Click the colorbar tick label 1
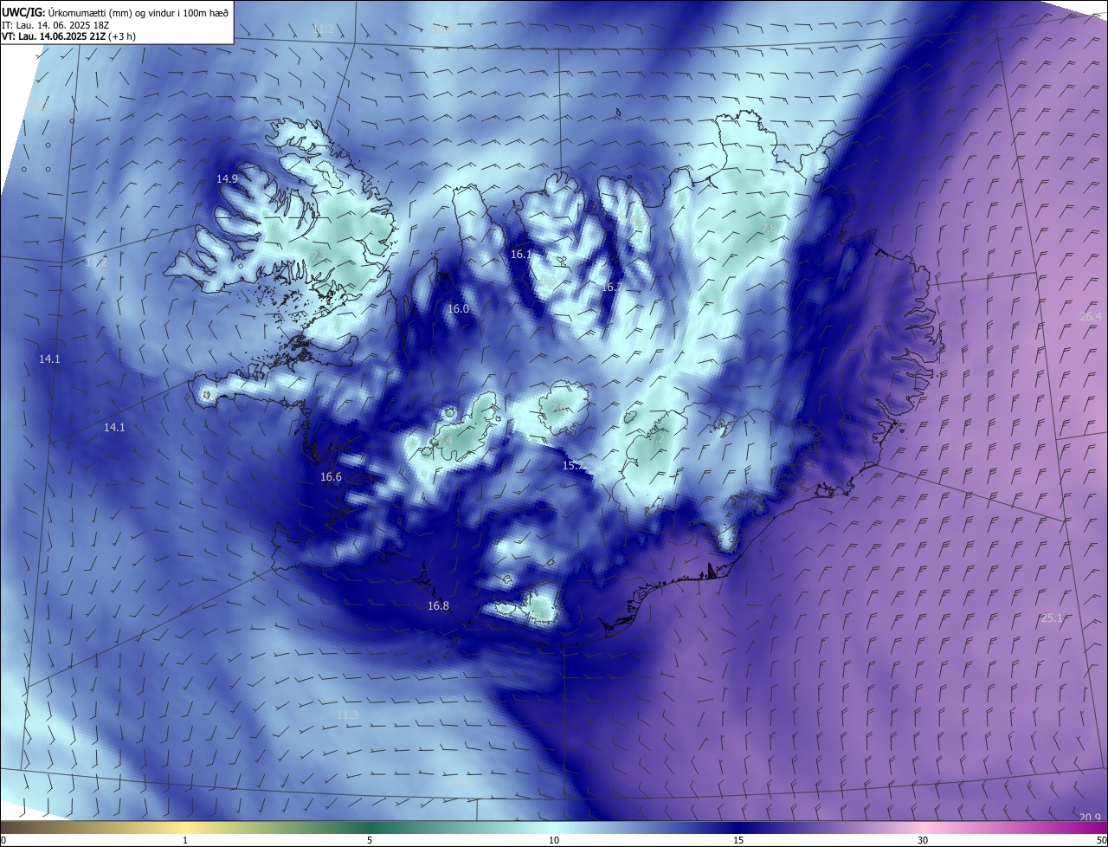This screenshot has height=847, width=1108. tap(185, 840)
